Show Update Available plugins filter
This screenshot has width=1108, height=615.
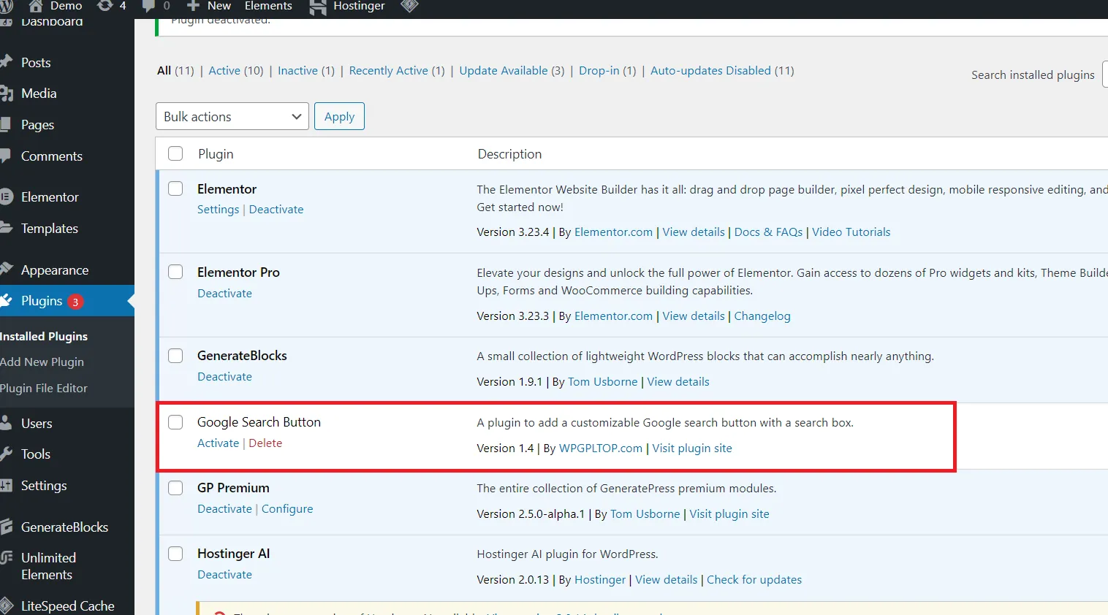[503, 71]
